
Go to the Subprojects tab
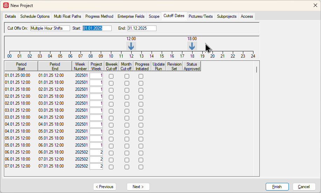click(x=226, y=16)
